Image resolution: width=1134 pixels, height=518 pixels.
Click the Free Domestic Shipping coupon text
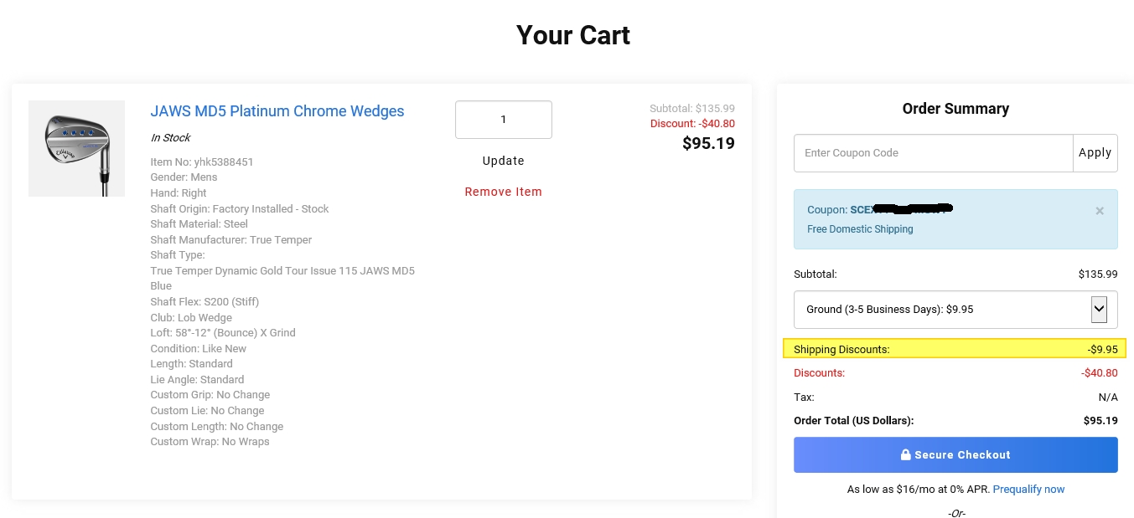pos(860,229)
